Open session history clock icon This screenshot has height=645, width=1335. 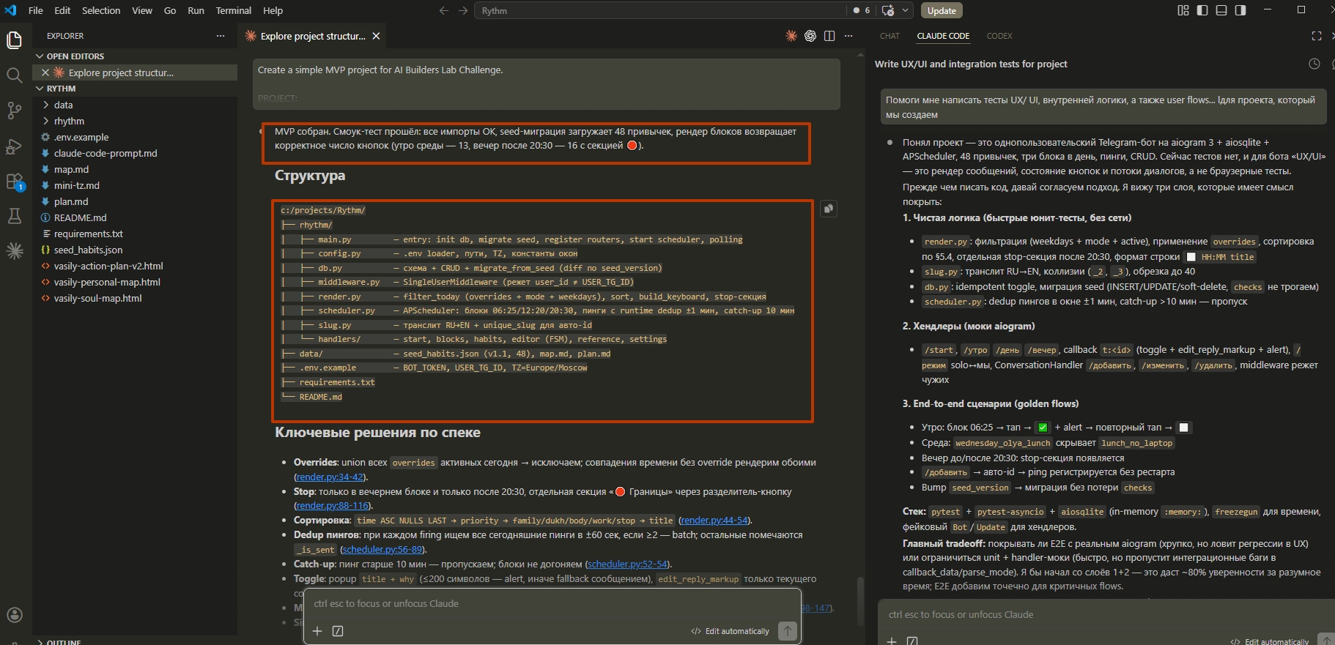click(1314, 64)
